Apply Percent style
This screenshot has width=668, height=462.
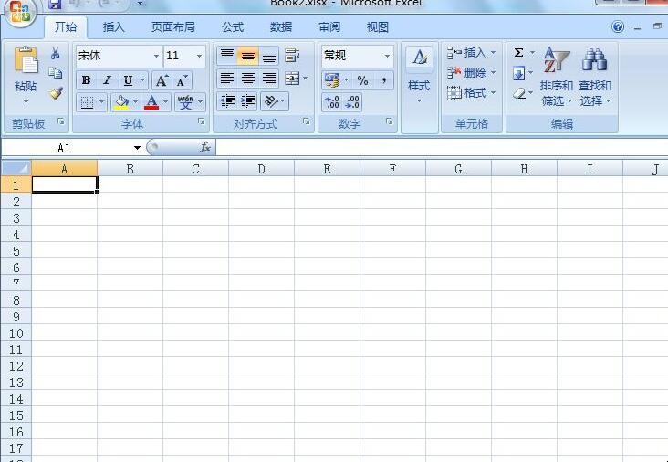pyautogui.click(x=362, y=79)
